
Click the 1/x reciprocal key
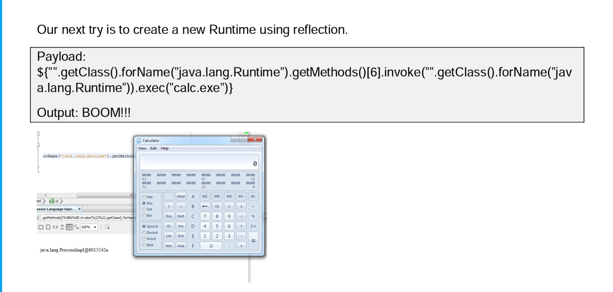click(253, 226)
